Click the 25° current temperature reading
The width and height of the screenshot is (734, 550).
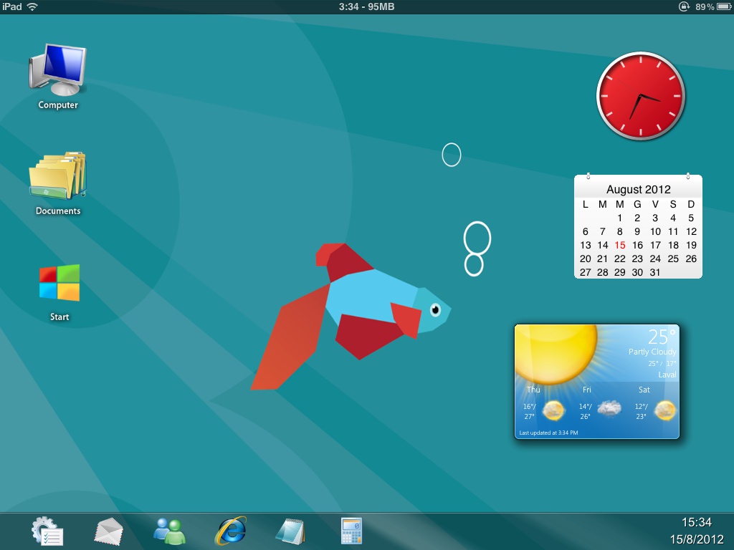(x=662, y=337)
